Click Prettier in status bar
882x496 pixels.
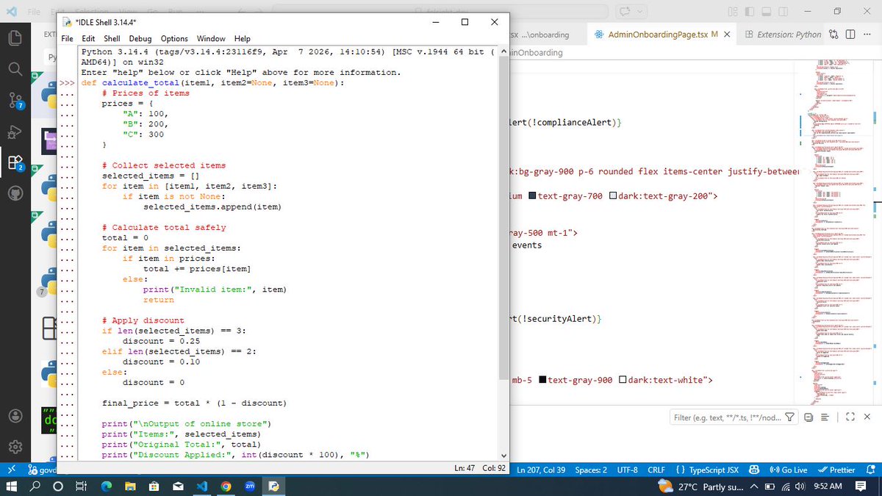click(x=836, y=470)
